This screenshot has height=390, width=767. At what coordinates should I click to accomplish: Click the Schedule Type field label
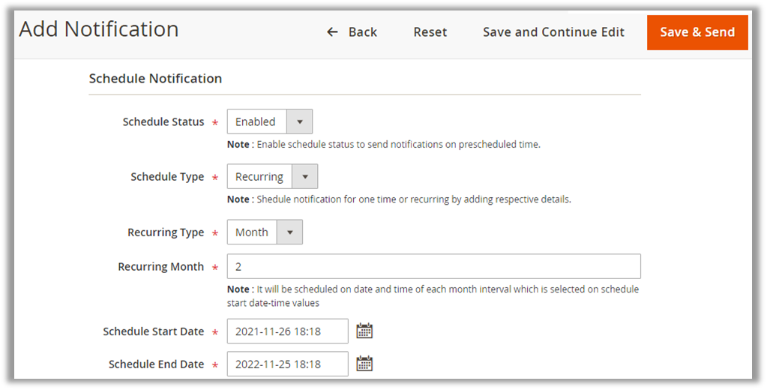[x=166, y=177]
